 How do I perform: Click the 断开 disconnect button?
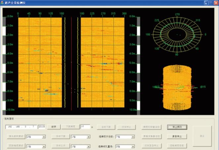point(54,127)
